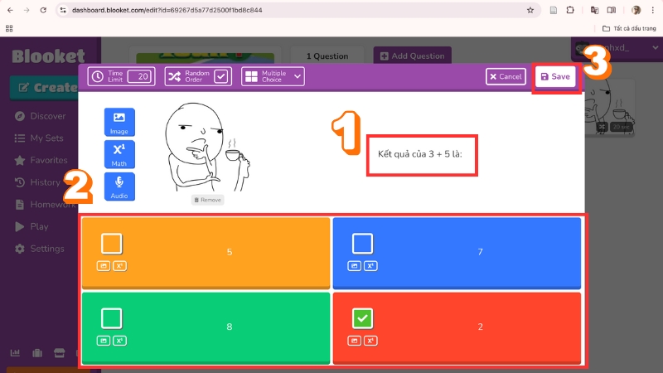
Task: Click the Time Limit value field
Action: tap(141, 76)
